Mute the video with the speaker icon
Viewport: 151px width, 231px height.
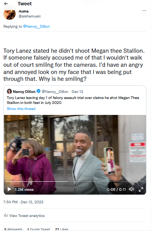(131, 189)
